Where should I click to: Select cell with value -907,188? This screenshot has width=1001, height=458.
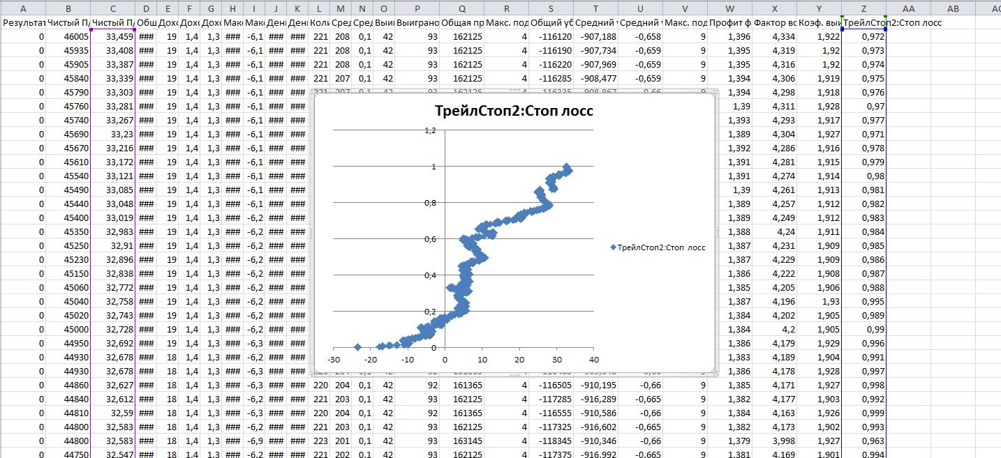point(595,36)
